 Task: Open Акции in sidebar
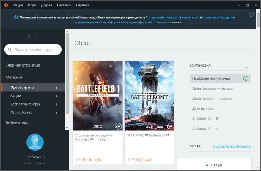pos(16,96)
